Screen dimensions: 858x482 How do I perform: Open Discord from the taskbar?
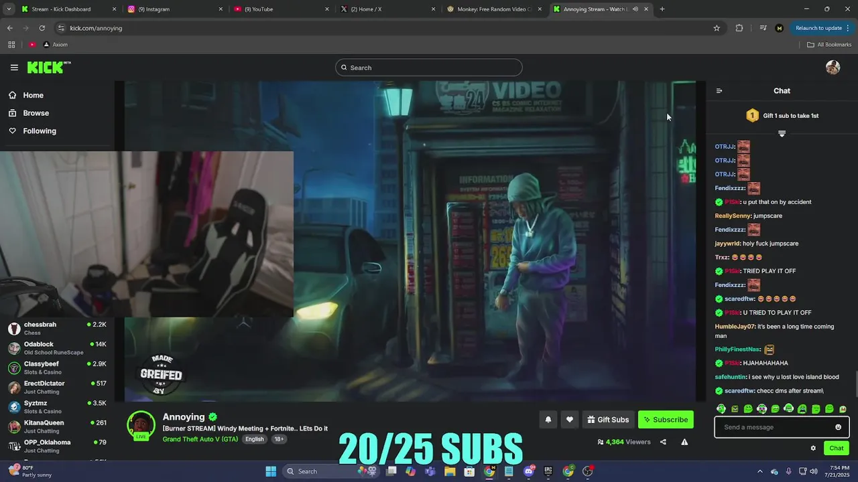point(528,471)
